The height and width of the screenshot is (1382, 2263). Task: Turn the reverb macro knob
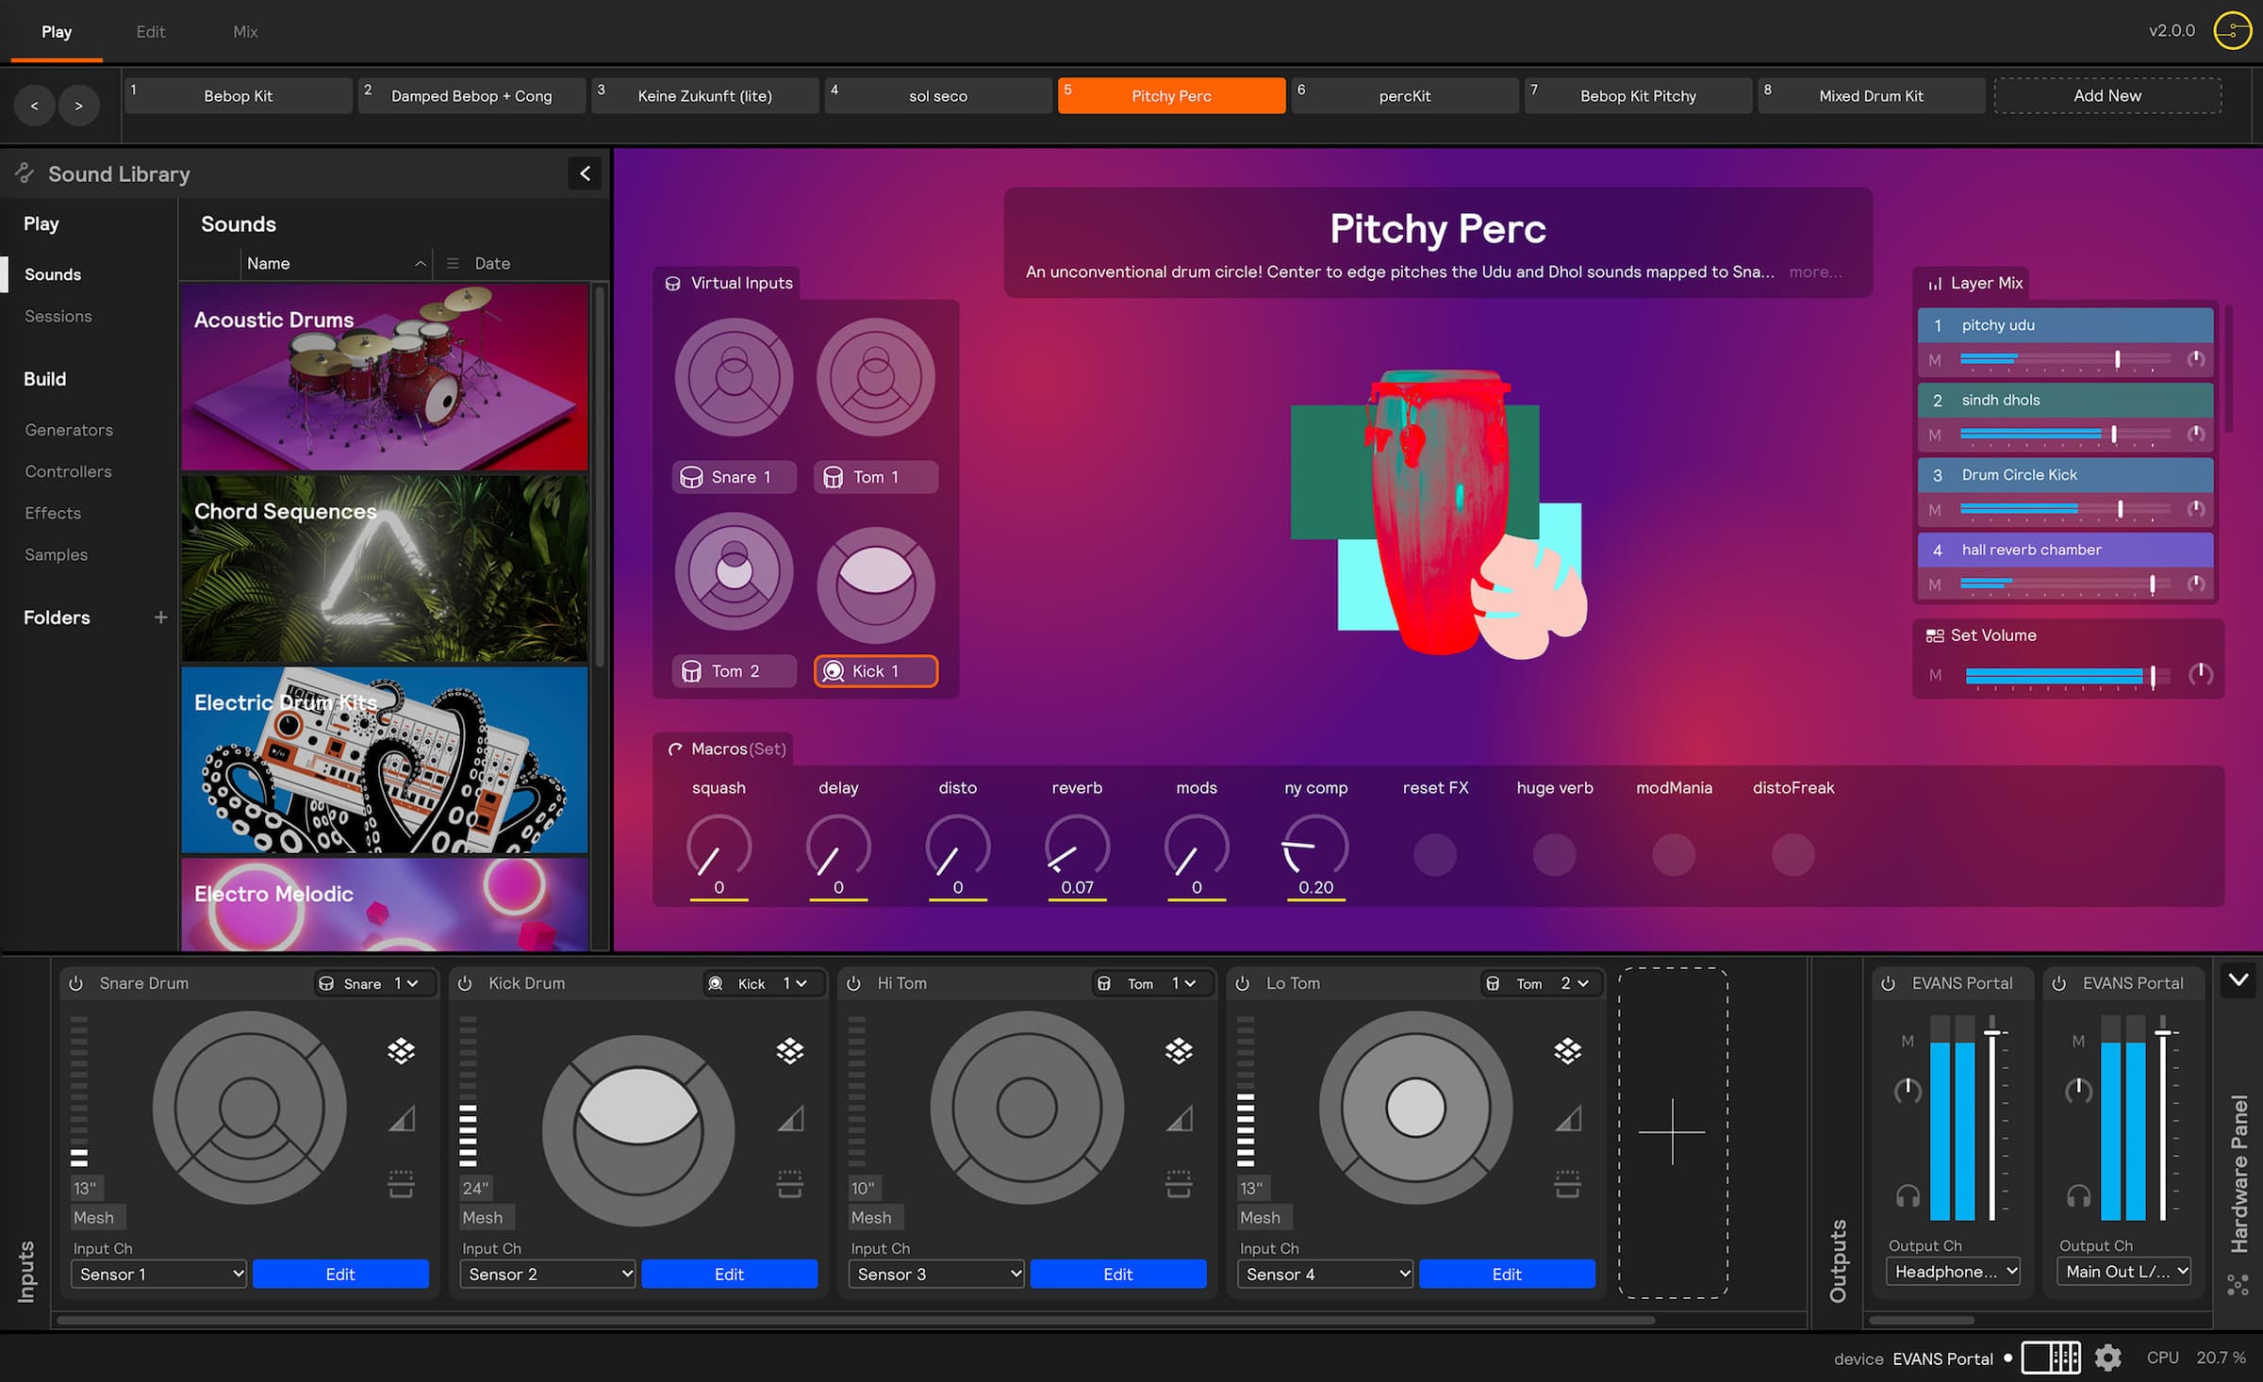click(x=1076, y=848)
